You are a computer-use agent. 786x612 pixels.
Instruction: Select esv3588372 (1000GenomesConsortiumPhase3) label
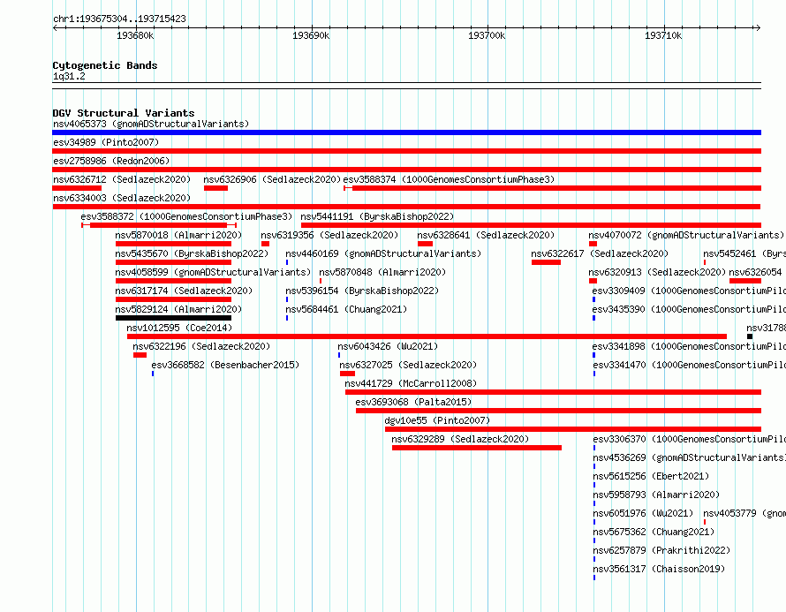coord(186,216)
